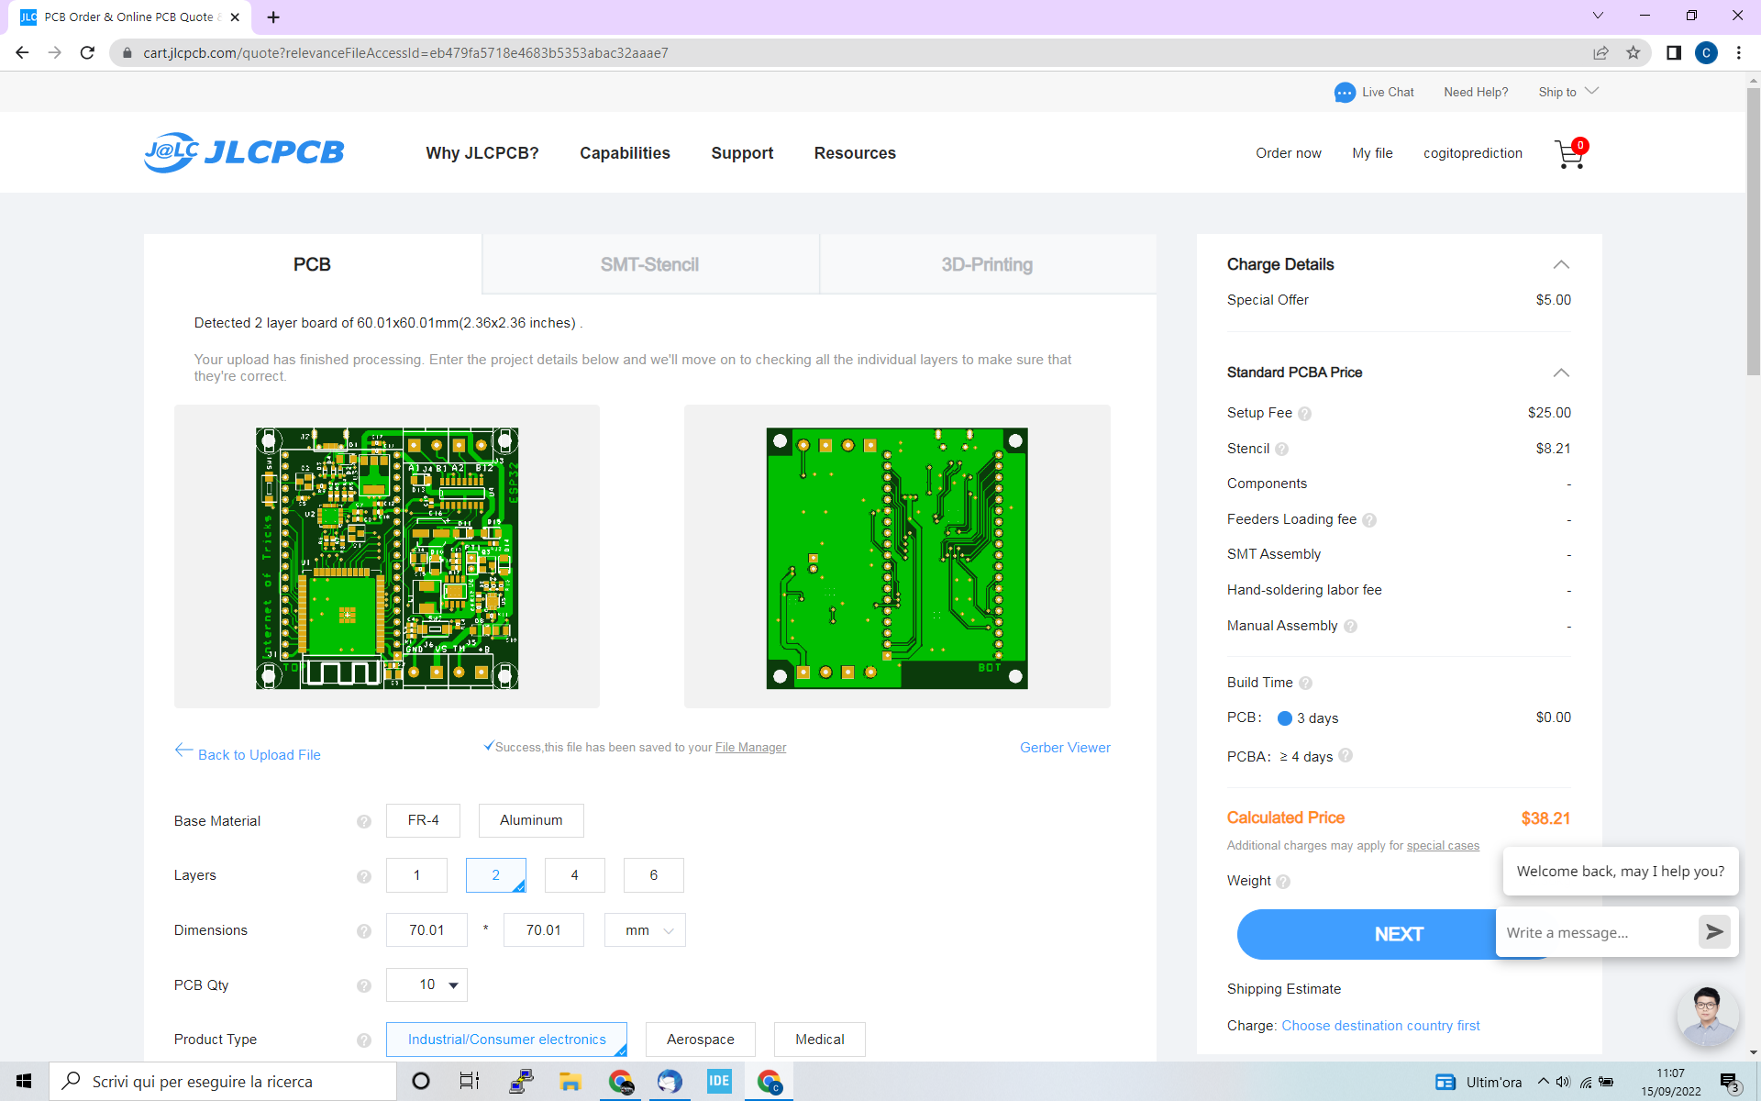Collapse the Standard PCBA Price section
The image size is (1761, 1101).
(1561, 372)
